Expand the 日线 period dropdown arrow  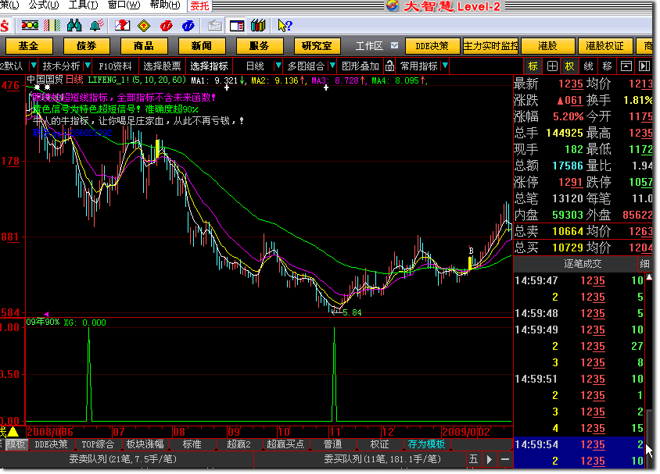tap(278, 66)
